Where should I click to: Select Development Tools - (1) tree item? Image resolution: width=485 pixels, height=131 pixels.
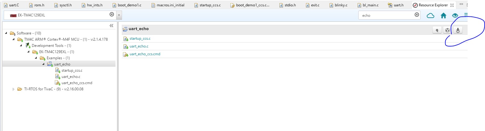tap(51, 46)
